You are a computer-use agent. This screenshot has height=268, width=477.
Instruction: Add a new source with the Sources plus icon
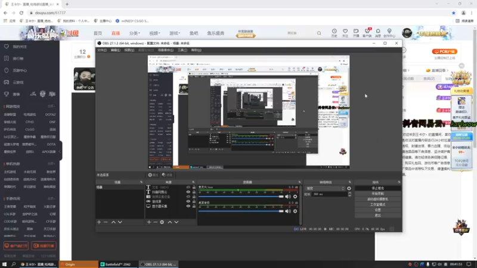148,222
